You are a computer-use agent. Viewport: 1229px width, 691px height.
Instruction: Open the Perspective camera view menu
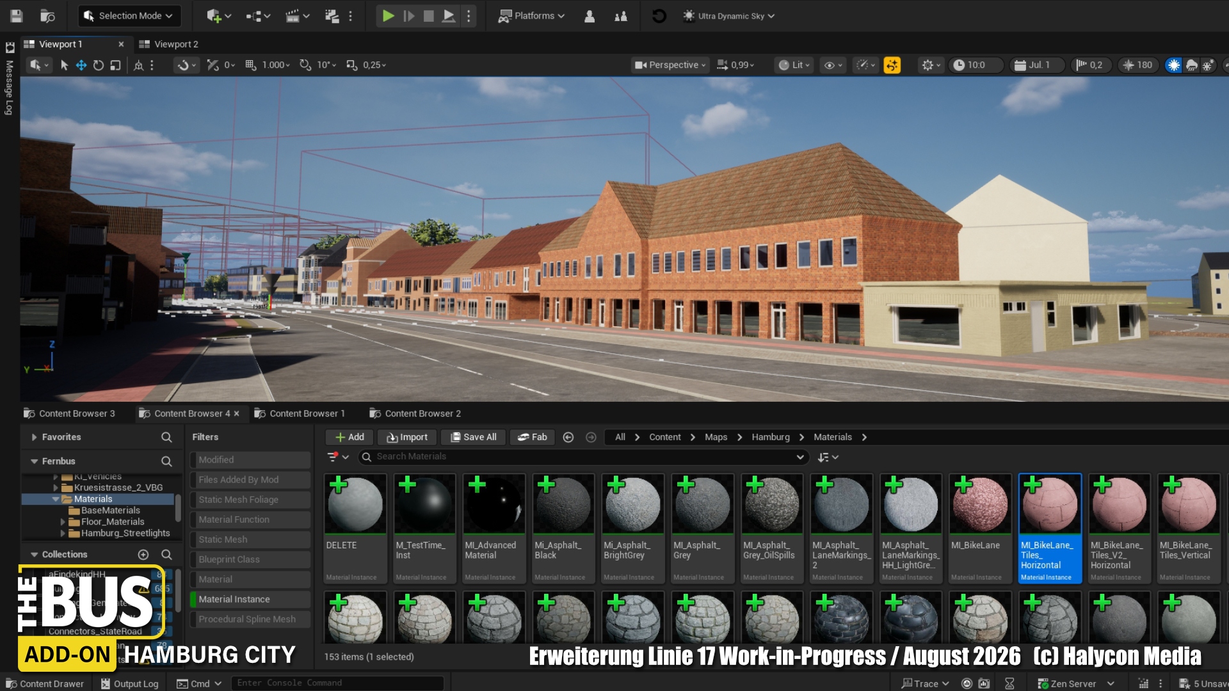pos(670,65)
